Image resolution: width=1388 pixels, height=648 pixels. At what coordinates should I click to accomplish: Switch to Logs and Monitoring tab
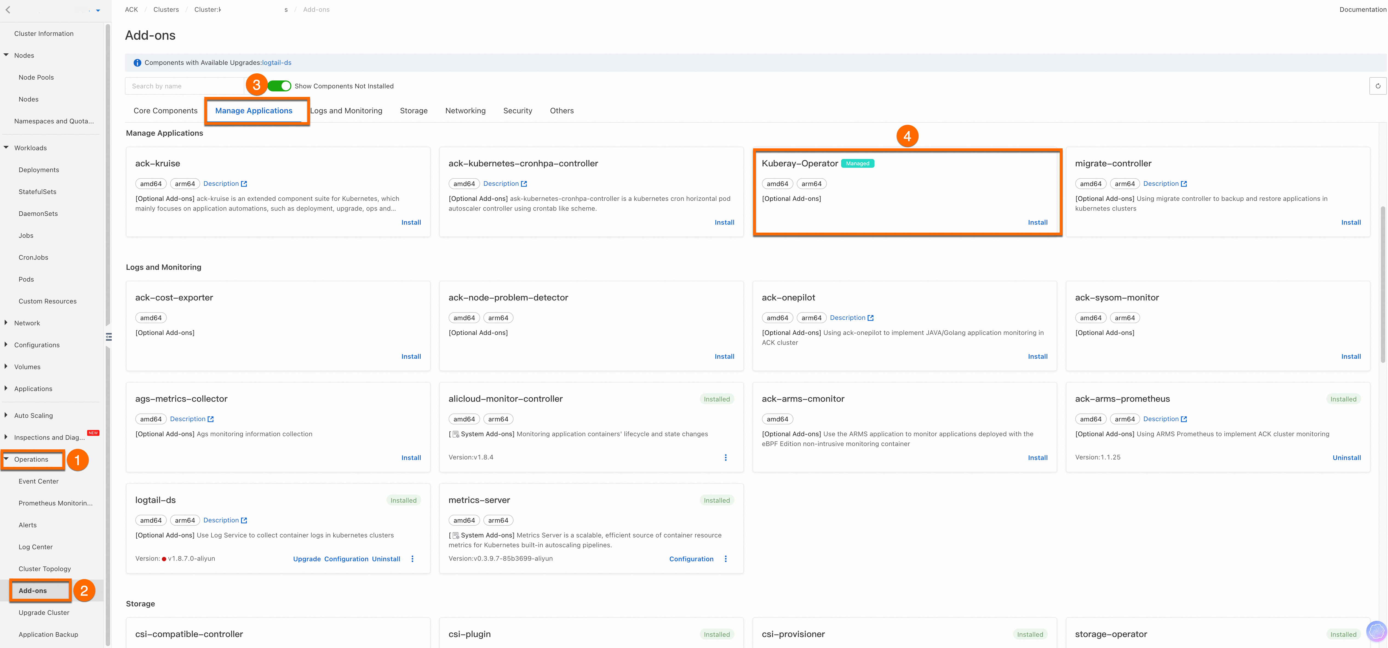click(346, 111)
